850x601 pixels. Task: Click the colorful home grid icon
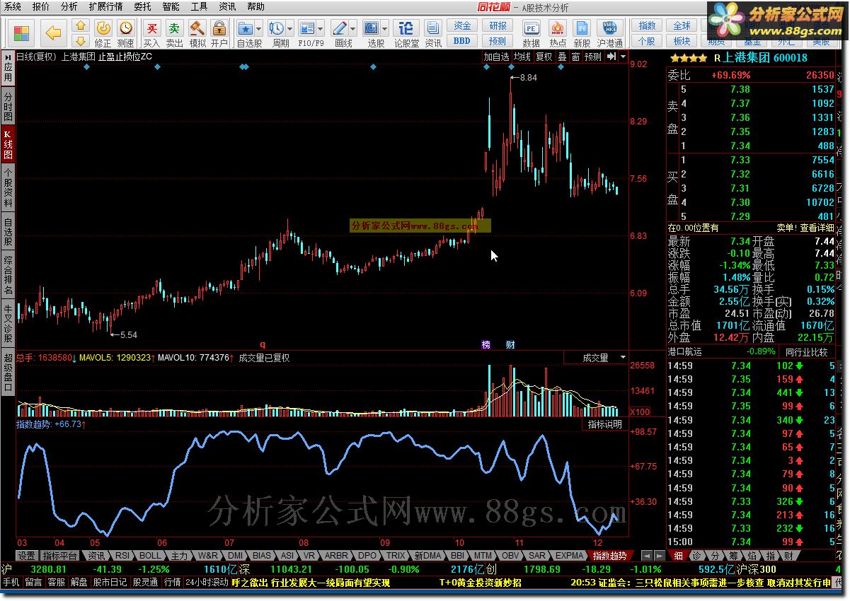[x=22, y=33]
